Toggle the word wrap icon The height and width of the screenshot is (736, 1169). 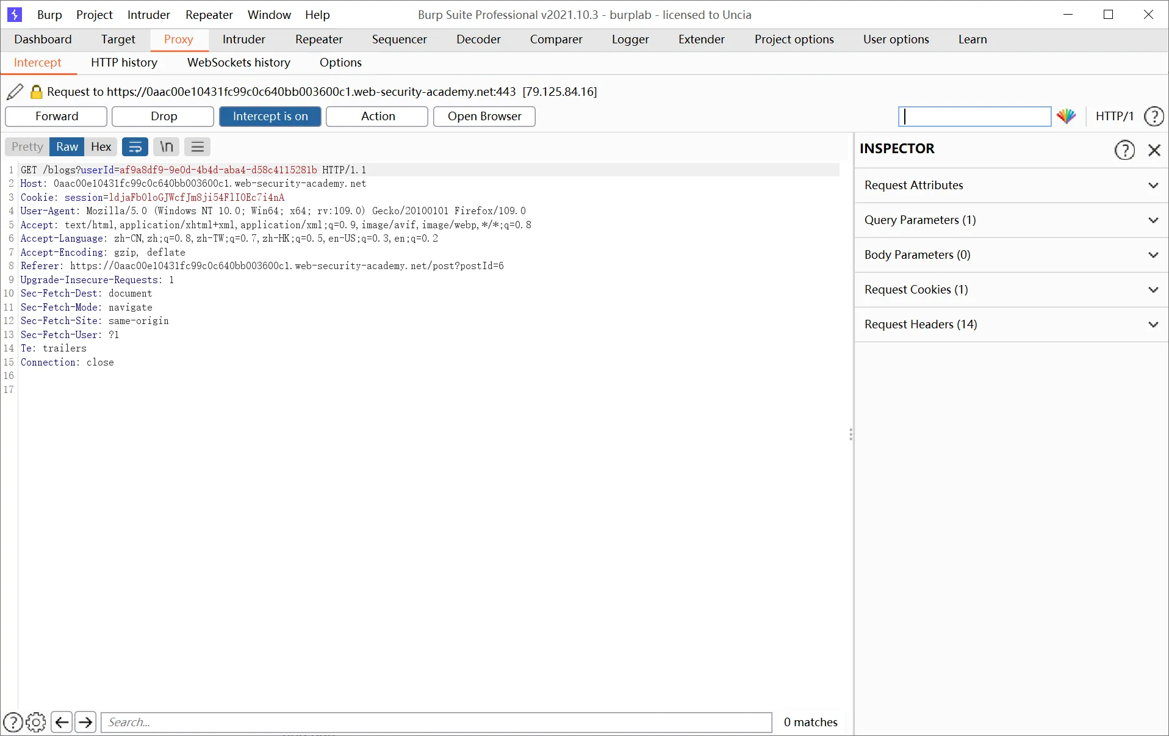pyautogui.click(x=135, y=146)
